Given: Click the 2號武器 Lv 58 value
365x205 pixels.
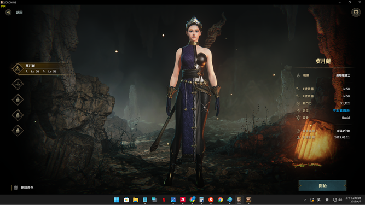Looking at the screenshot, I should 346,96.
